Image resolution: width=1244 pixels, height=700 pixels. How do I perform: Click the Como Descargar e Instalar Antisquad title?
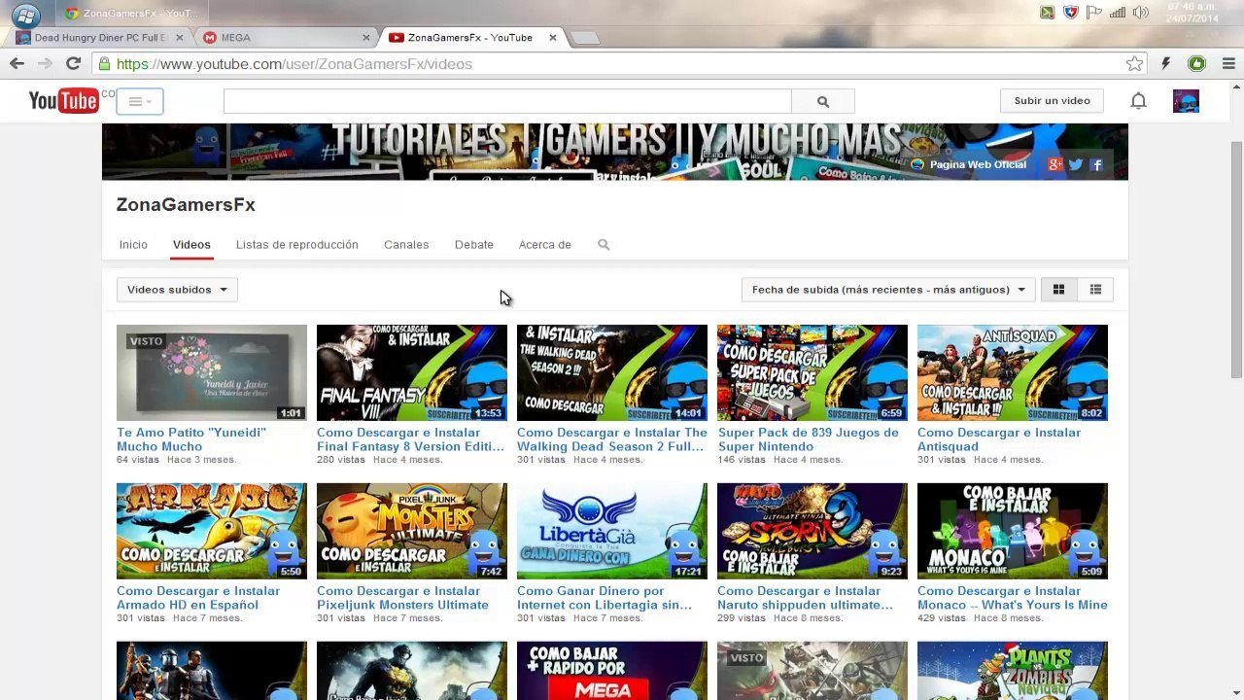click(999, 439)
